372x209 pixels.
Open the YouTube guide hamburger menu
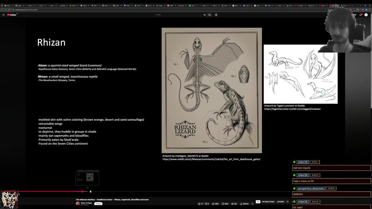(3, 15)
